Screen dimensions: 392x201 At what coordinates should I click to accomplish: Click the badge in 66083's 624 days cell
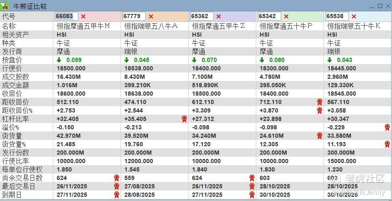[x=116, y=178]
